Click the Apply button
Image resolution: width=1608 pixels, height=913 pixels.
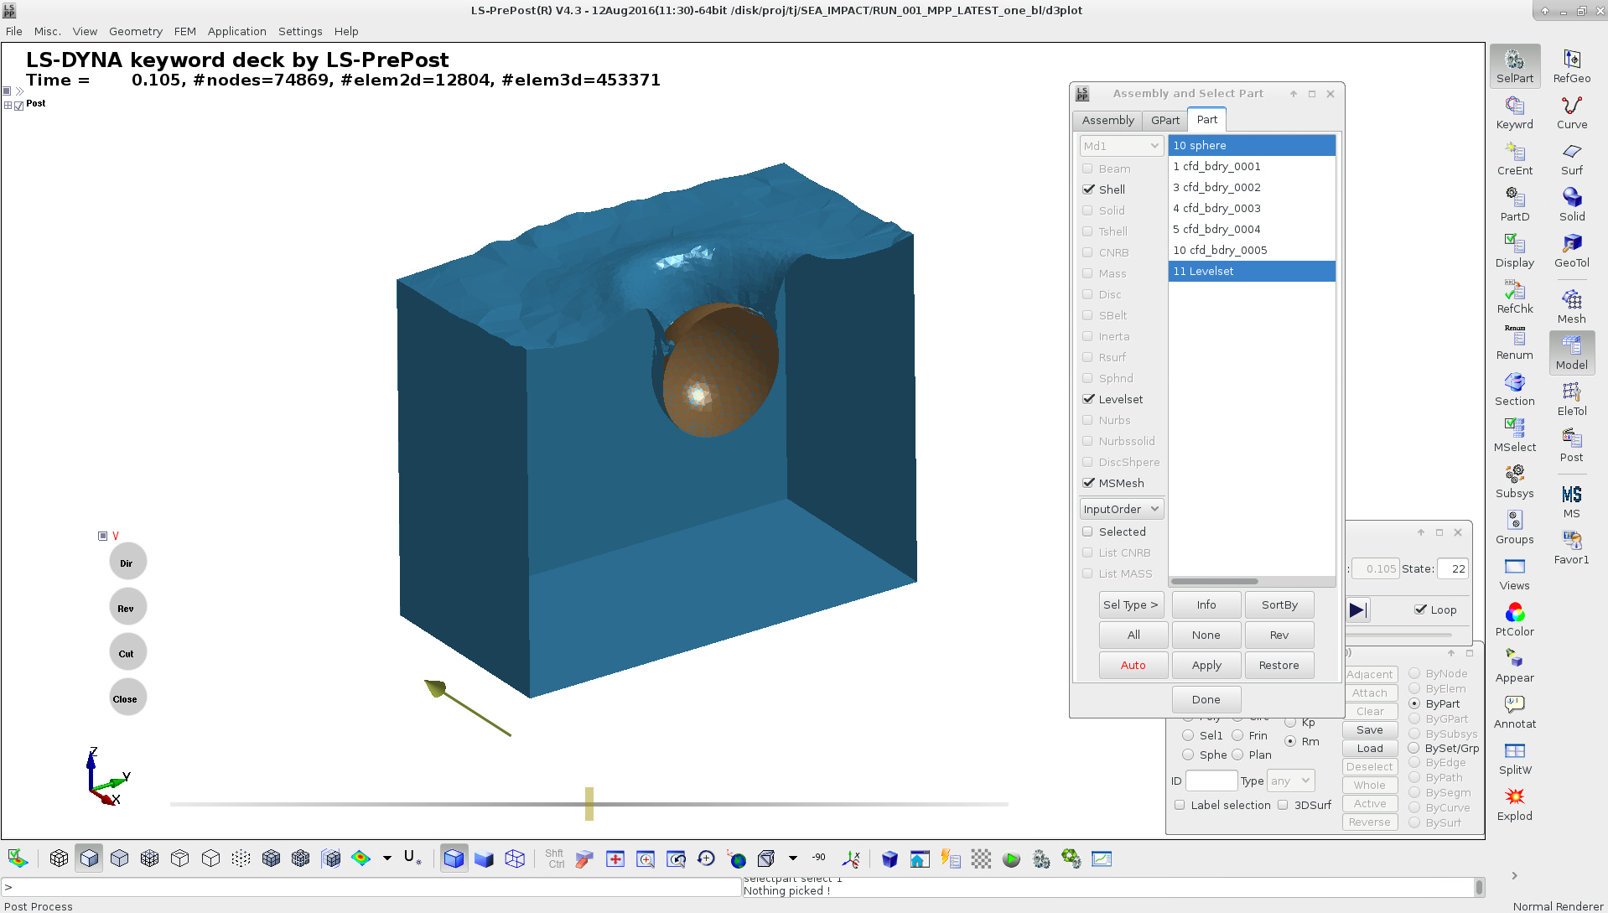tap(1206, 665)
